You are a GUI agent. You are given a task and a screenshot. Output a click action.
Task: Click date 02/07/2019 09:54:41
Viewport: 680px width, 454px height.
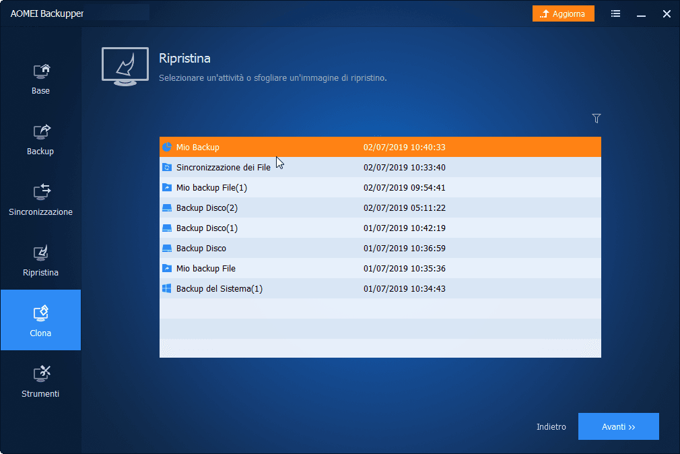click(405, 187)
